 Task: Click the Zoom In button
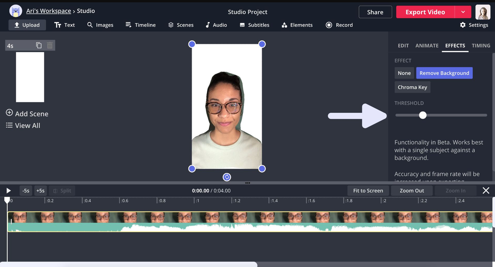(x=455, y=191)
